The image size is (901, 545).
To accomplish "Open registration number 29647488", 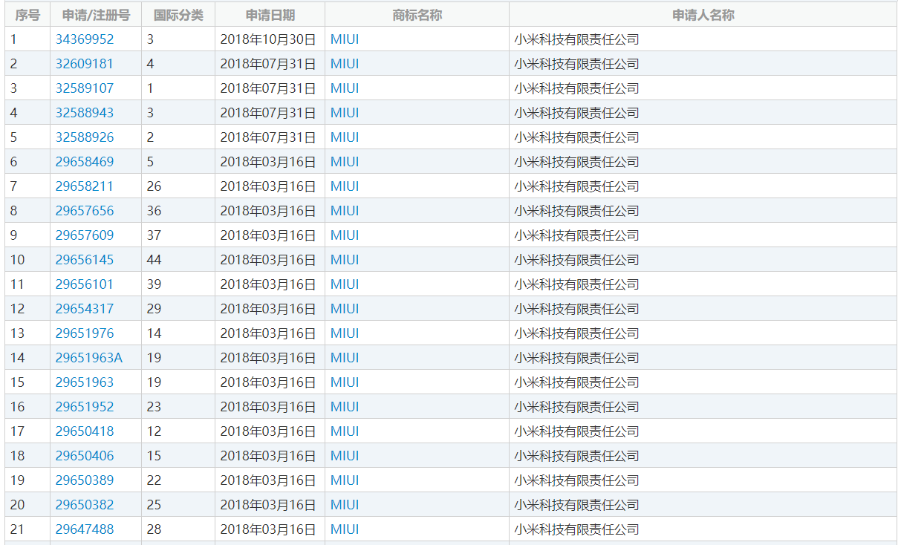I will click(x=85, y=529).
